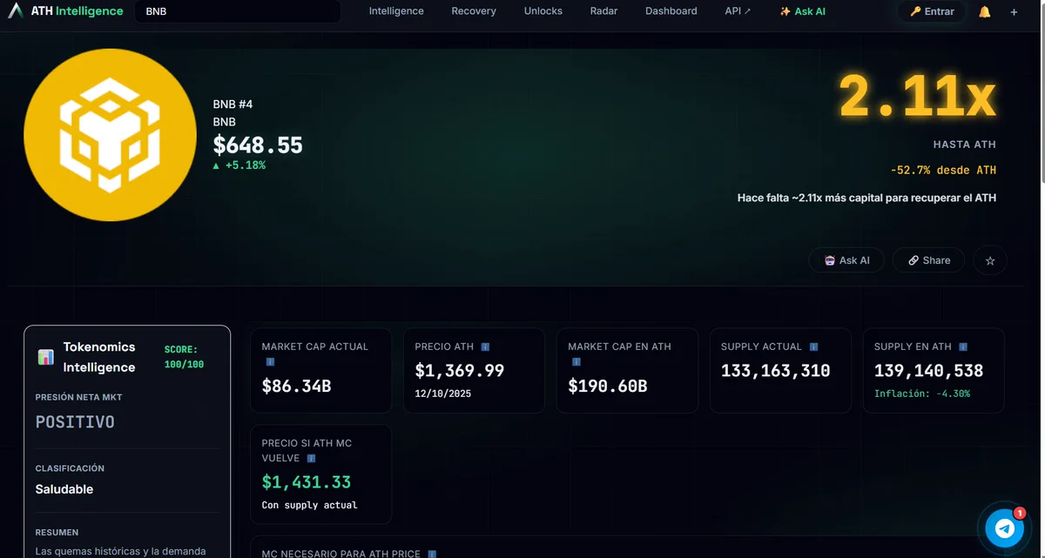Click the +5.18% price change
Viewport: 1045px width, 558px height.
(239, 165)
